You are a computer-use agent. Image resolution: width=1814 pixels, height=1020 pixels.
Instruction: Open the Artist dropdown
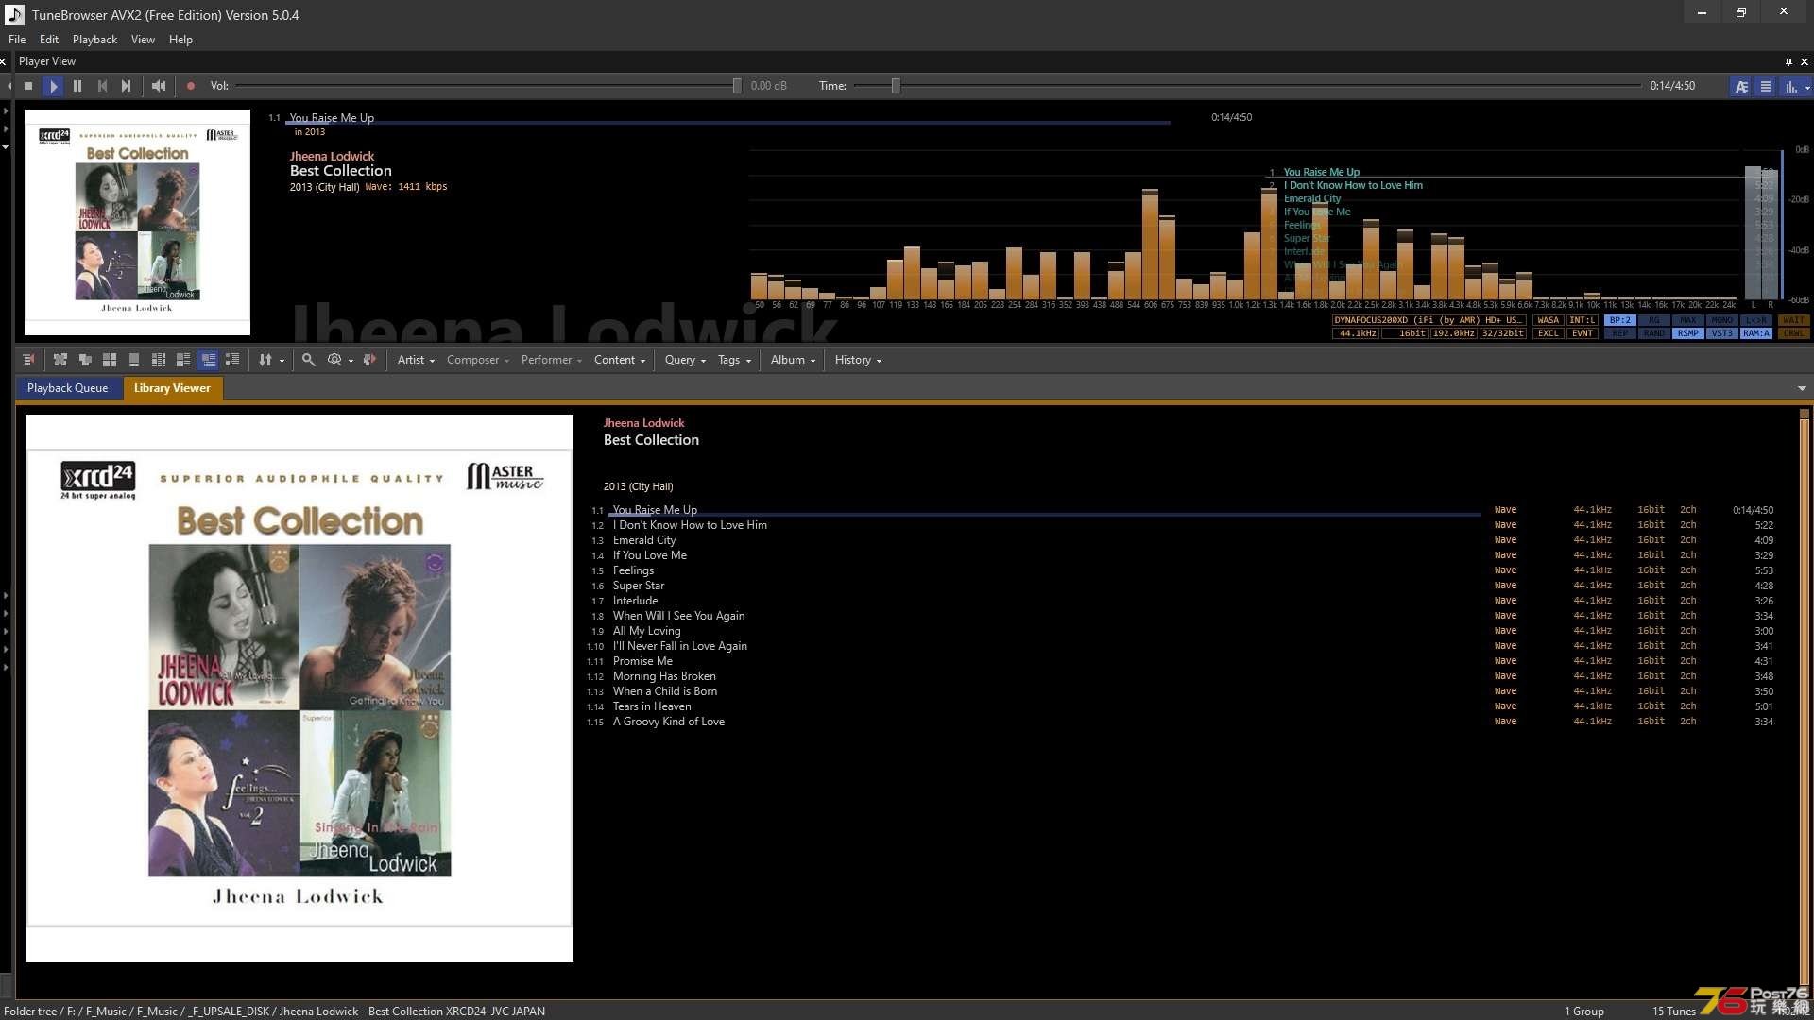pos(416,360)
